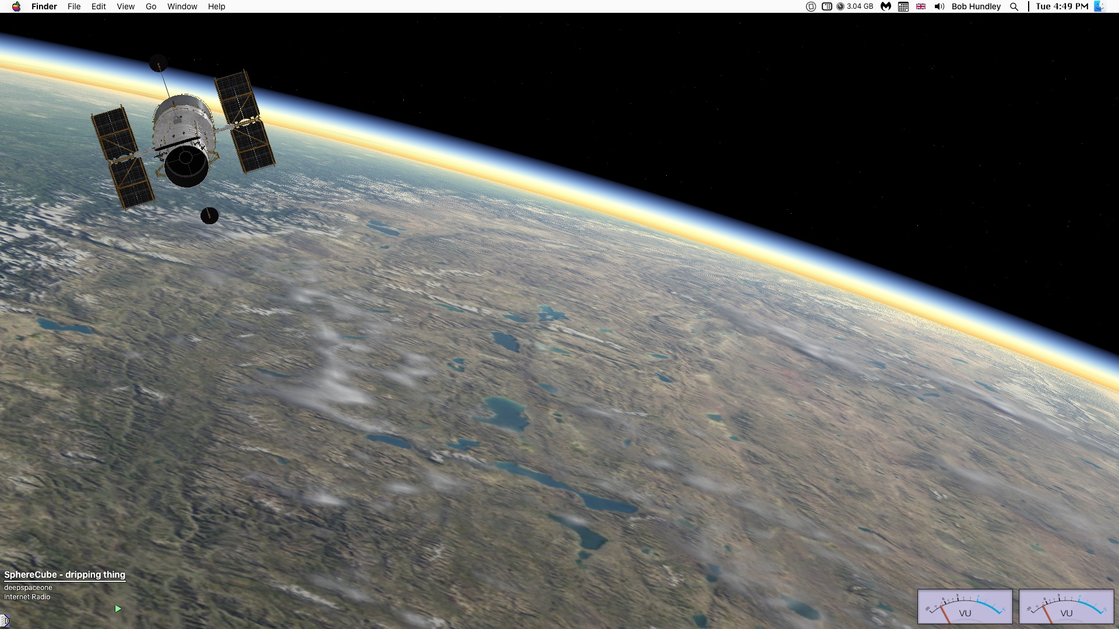Open the View menu
1119x629 pixels.
[x=125, y=6]
